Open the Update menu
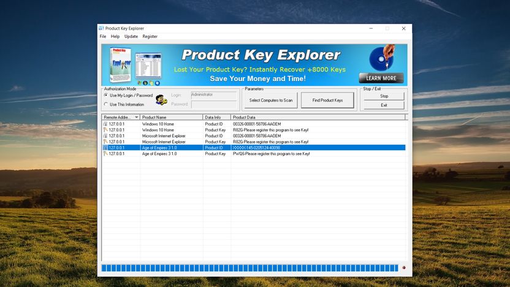Screen dimensions: 510x287 coord(131,36)
